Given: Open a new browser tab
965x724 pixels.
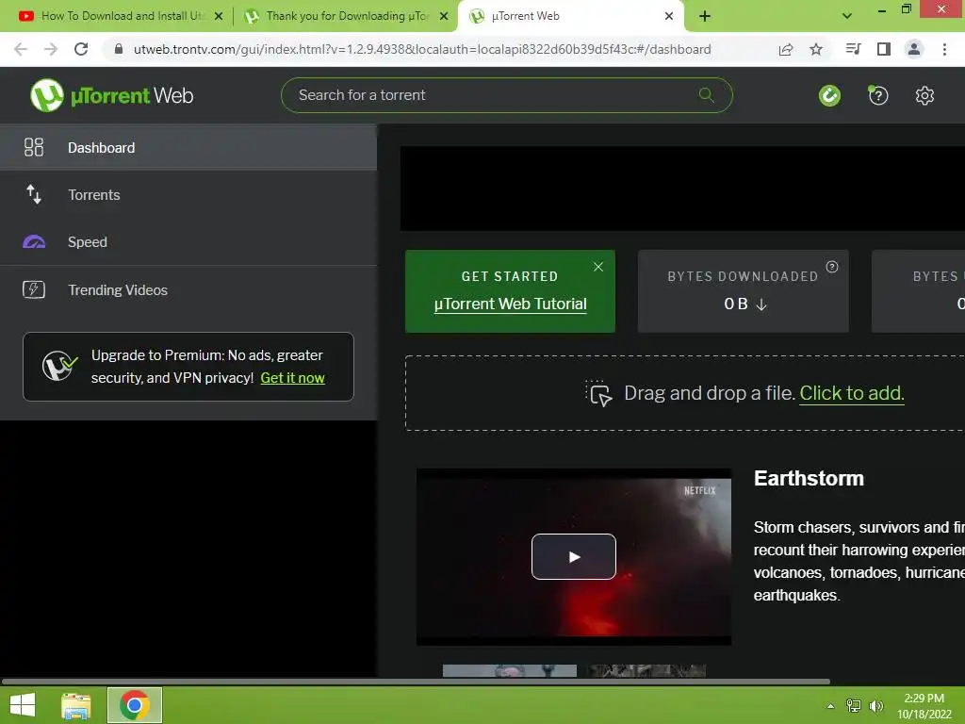Looking at the screenshot, I should pyautogui.click(x=705, y=16).
